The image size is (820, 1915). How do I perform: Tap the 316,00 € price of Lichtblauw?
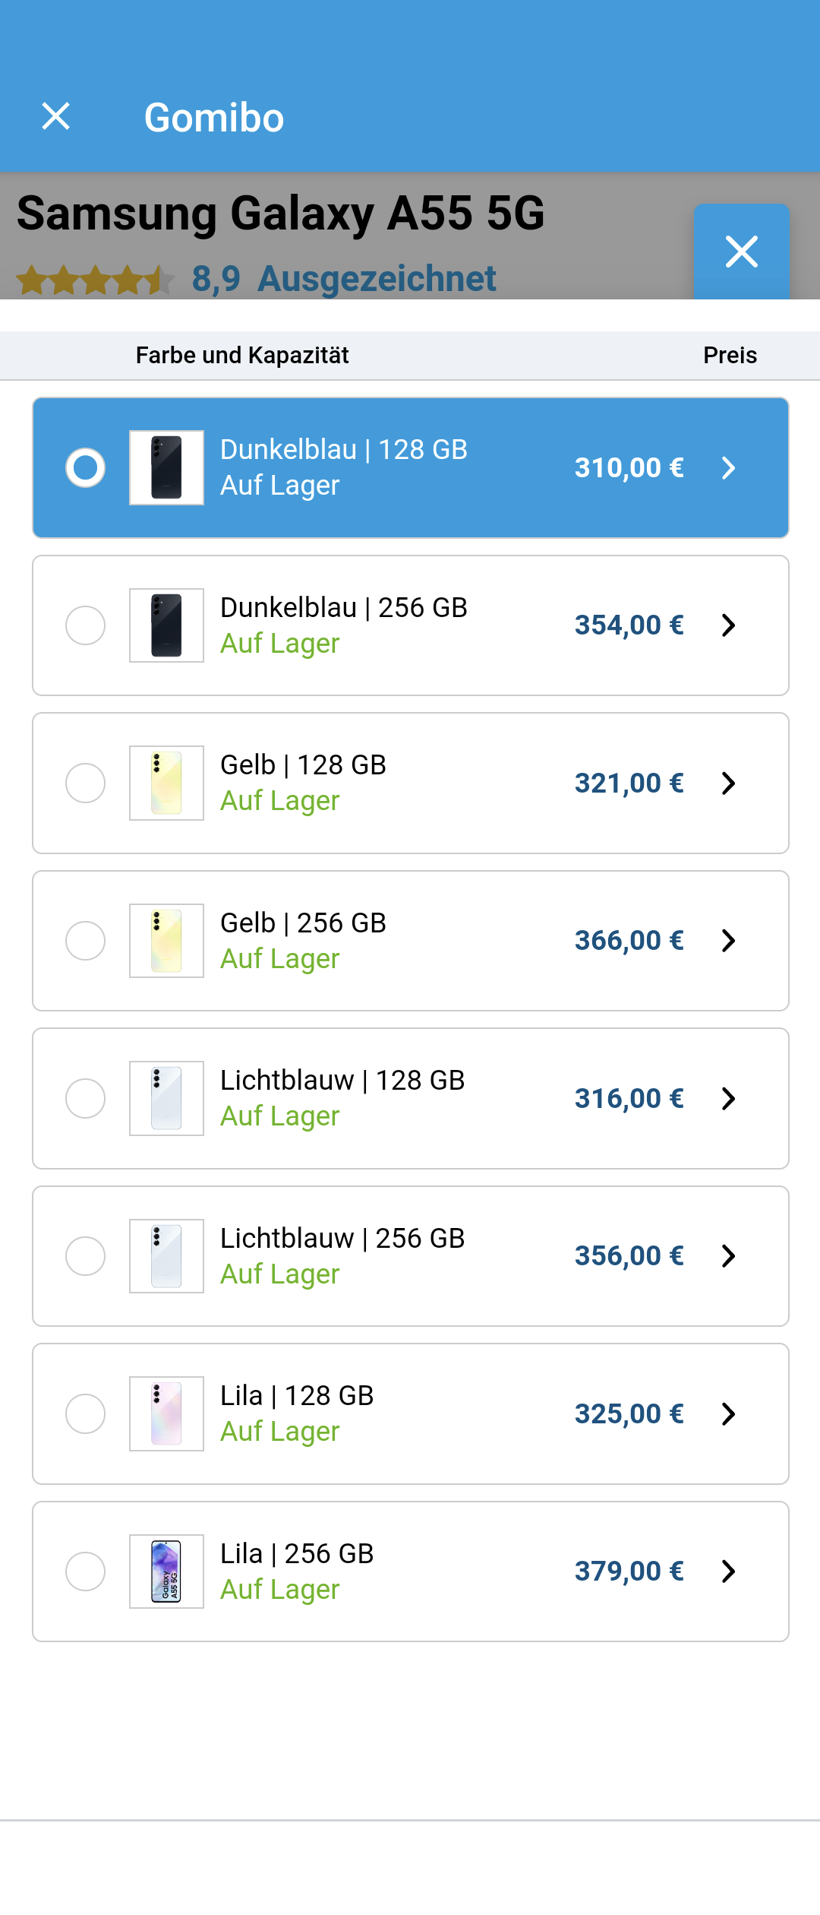[x=629, y=1099]
